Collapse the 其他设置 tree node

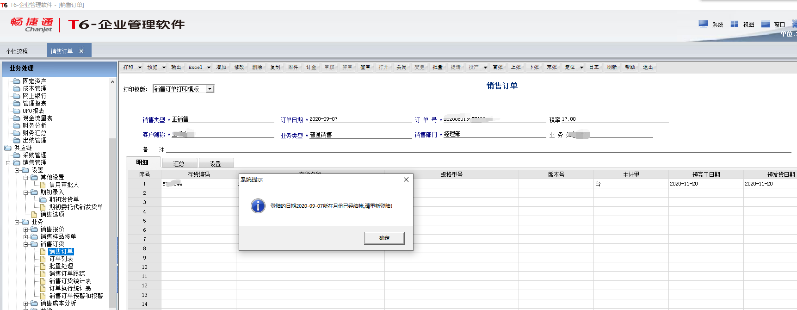(26, 178)
